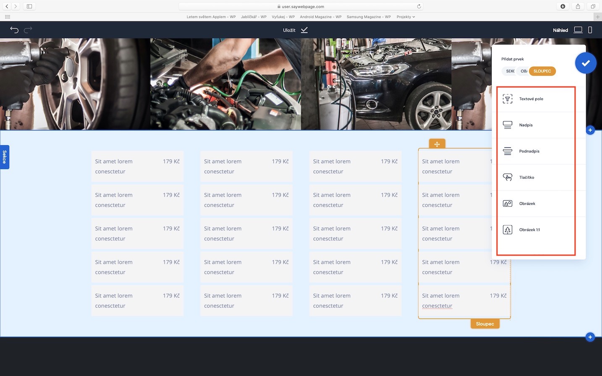Show Safari tab overview
This screenshot has width=602, height=376.
point(593,6)
